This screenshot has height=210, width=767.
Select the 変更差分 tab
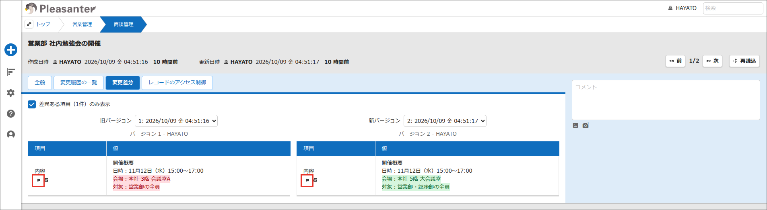click(123, 83)
